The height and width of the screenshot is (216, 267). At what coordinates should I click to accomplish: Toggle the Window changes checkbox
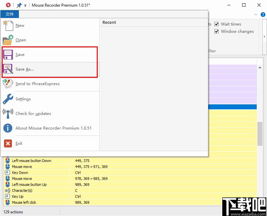(216, 31)
